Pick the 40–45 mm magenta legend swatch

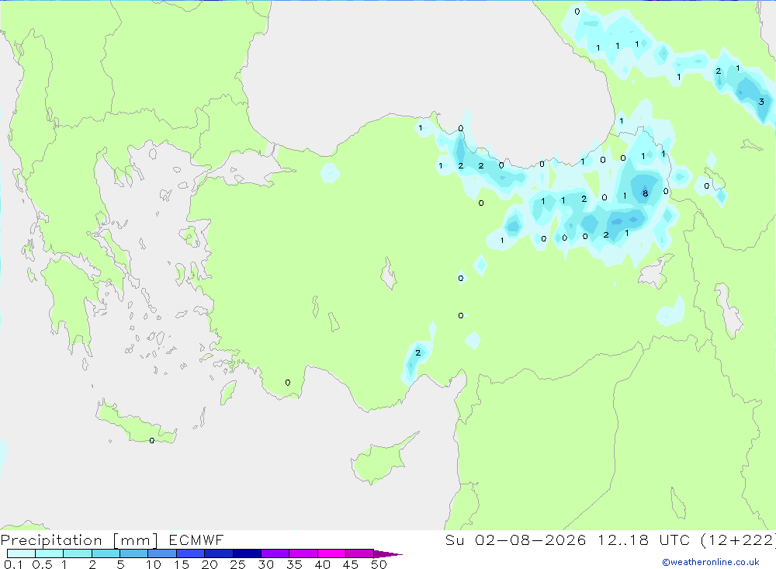[331, 553]
